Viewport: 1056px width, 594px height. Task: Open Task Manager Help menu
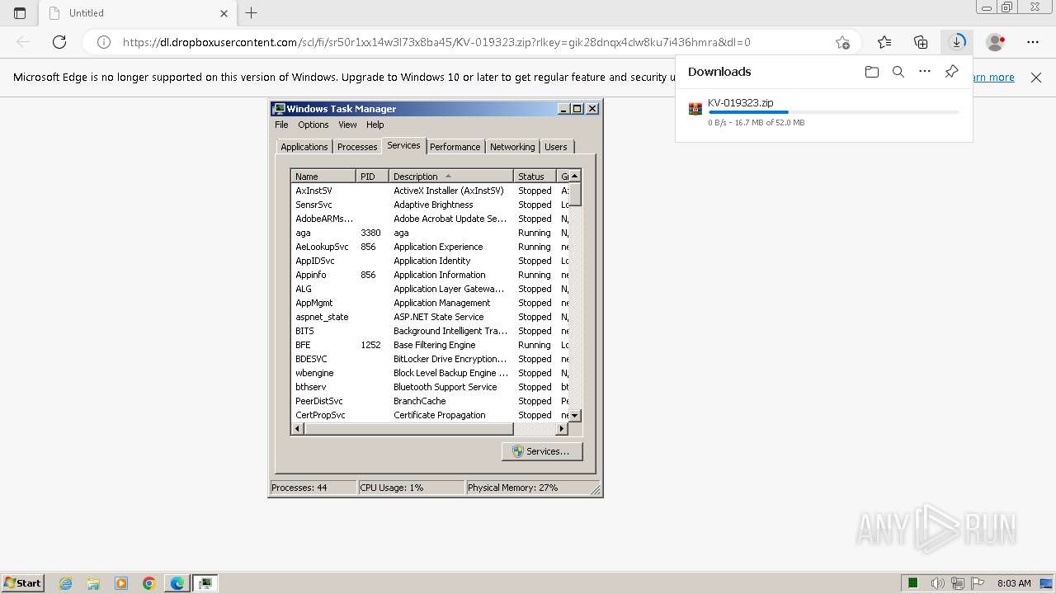coord(375,125)
